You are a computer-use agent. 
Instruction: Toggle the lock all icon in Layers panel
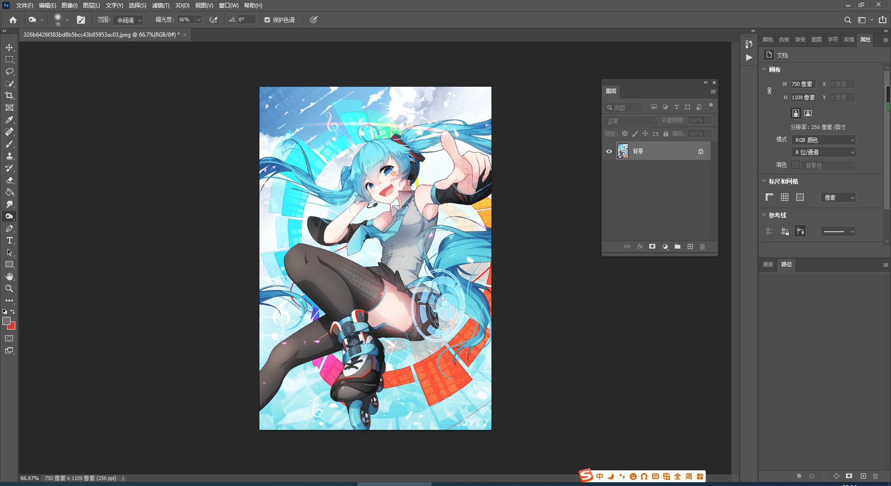coord(666,134)
